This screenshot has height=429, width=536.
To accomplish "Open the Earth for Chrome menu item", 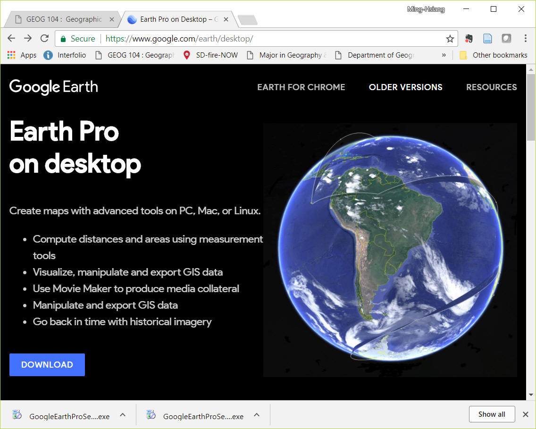I will [x=301, y=87].
